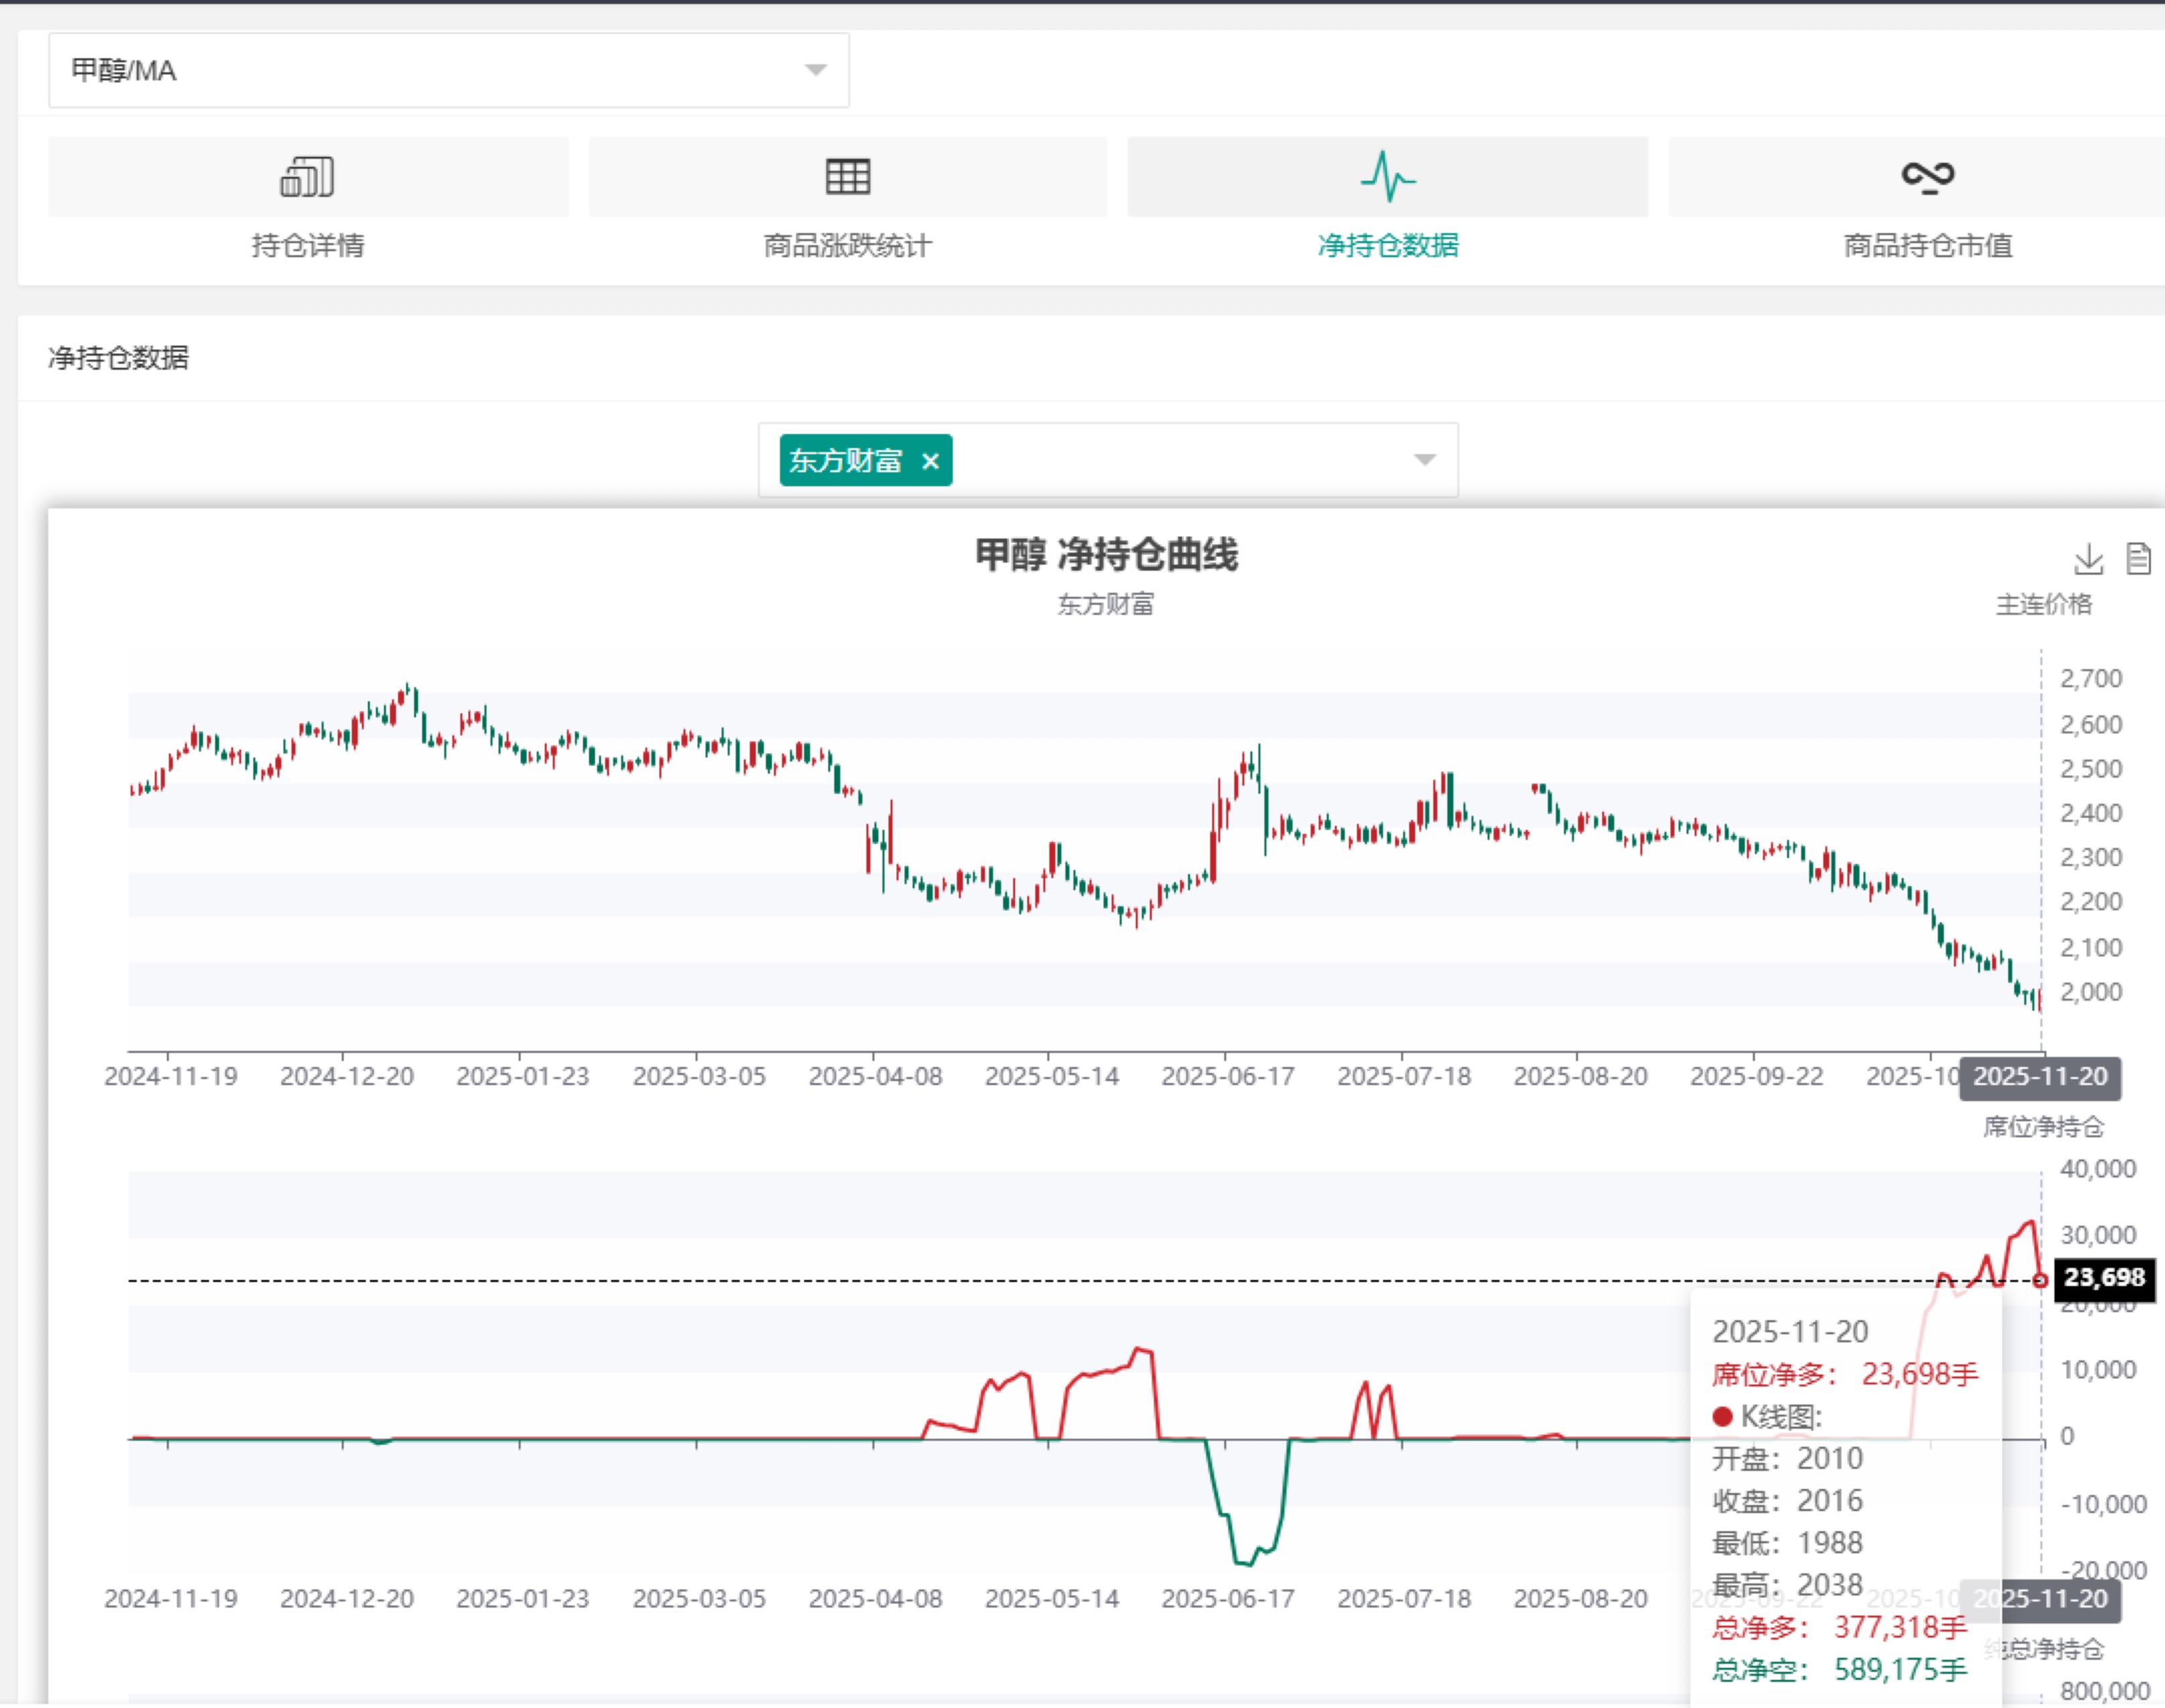
Task: Click 2025-06-17 date on lower chart axis
Action: [1228, 1598]
